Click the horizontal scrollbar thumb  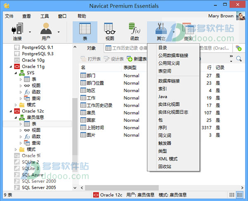click(x=122, y=188)
